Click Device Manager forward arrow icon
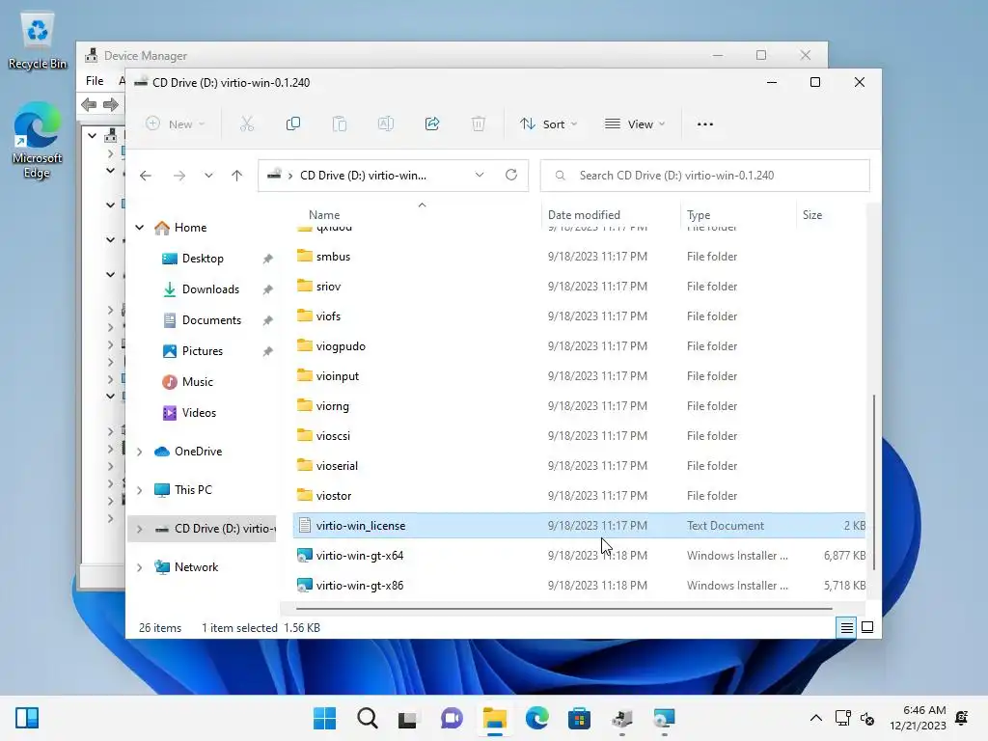 [x=111, y=104]
